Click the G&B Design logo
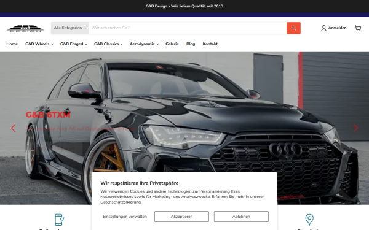This screenshot has height=230, width=369. (25, 28)
